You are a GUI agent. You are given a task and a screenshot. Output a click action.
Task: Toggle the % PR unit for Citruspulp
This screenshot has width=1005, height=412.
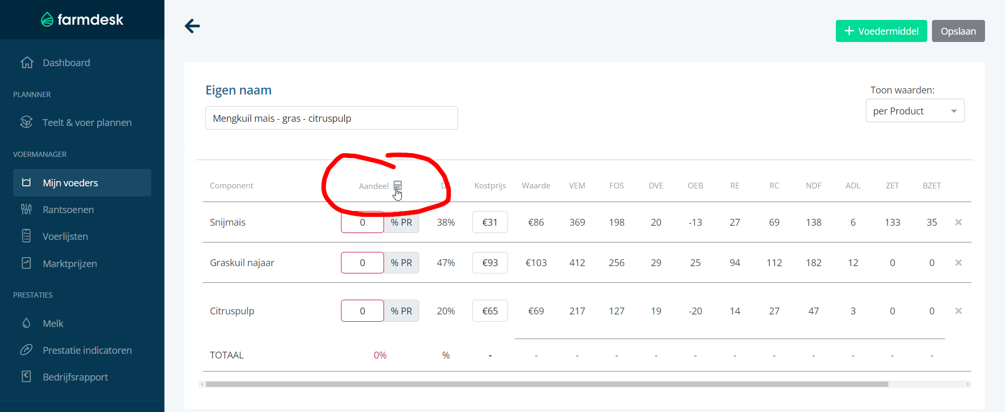point(401,311)
